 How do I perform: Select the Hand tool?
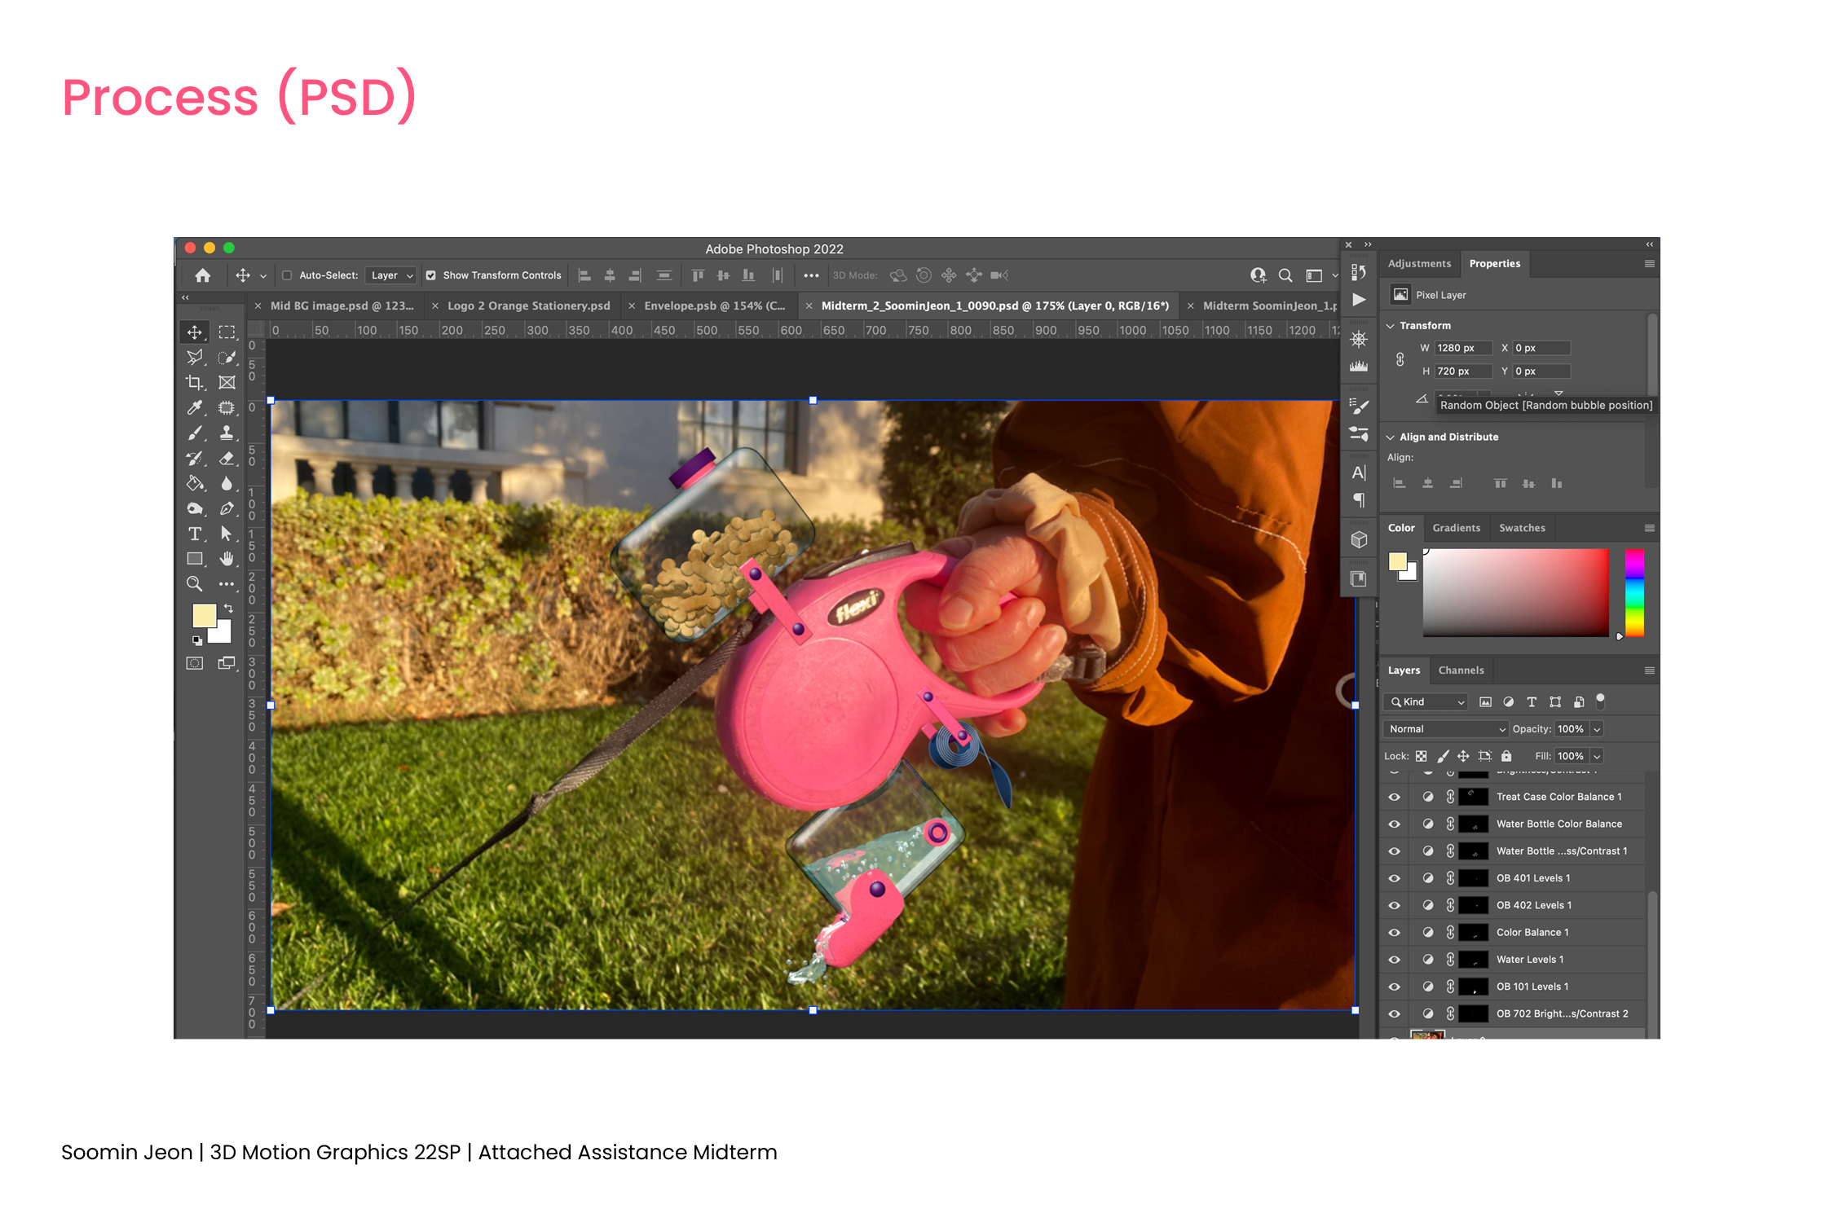click(x=227, y=559)
